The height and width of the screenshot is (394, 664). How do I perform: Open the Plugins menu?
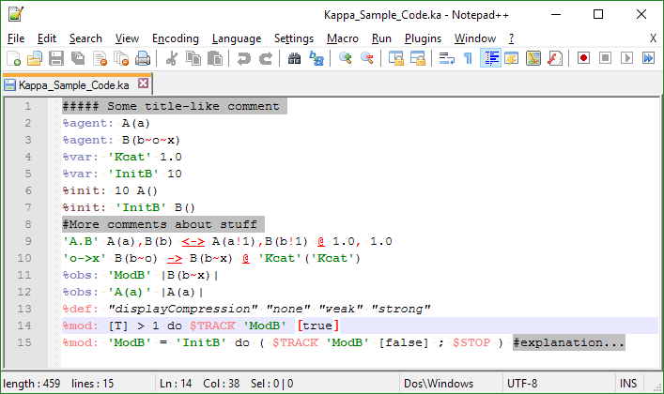coord(423,38)
